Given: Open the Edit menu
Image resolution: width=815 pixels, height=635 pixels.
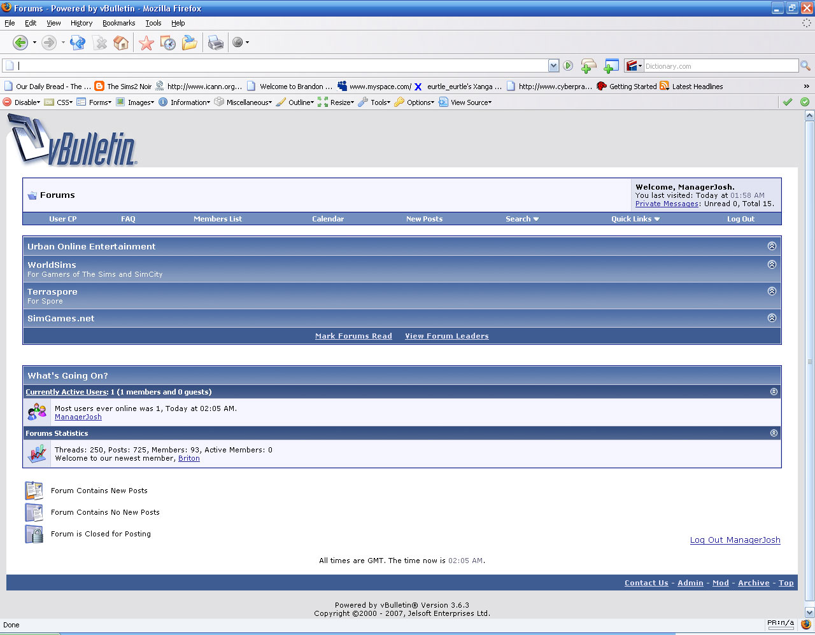Looking at the screenshot, I should coord(31,23).
